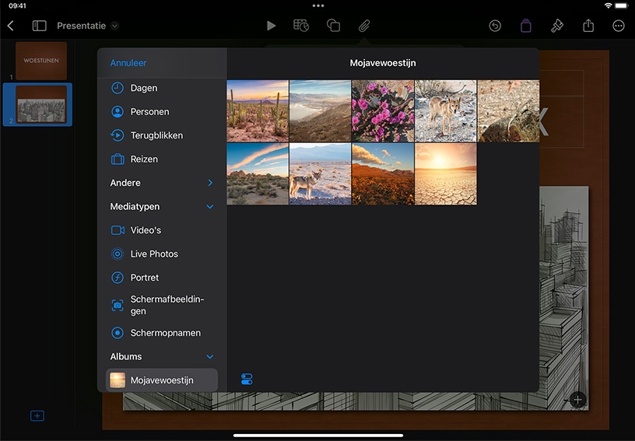Choose the desert shrubs with streaked clouds photo
The width and height of the screenshot is (635, 441).
click(x=258, y=174)
